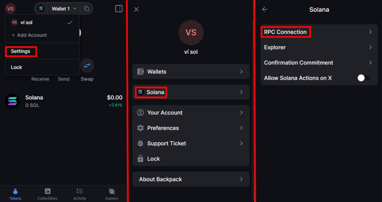
Task: Open the Collectibles tab
Action: point(48,194)
